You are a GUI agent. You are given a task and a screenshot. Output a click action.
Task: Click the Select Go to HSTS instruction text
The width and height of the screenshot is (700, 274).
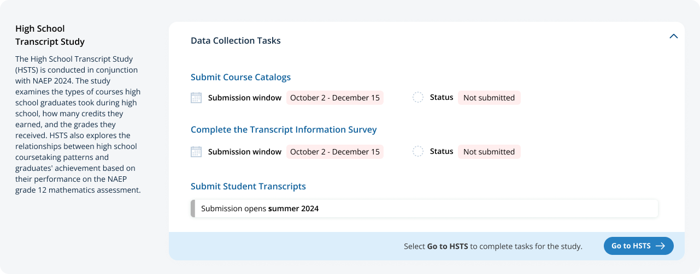pos(493,246)
